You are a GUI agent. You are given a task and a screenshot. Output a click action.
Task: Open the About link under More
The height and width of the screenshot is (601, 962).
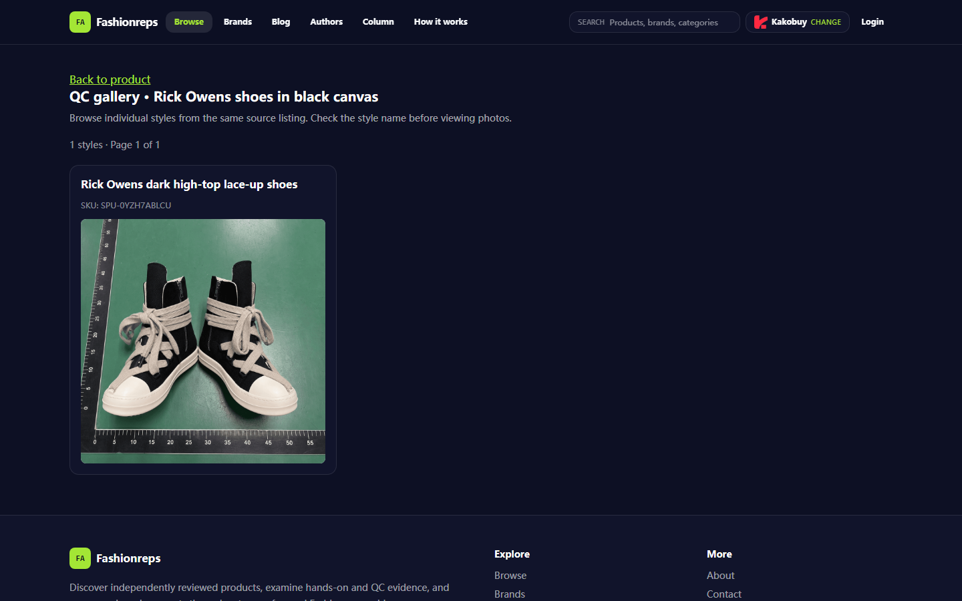[x=721, y=576]
